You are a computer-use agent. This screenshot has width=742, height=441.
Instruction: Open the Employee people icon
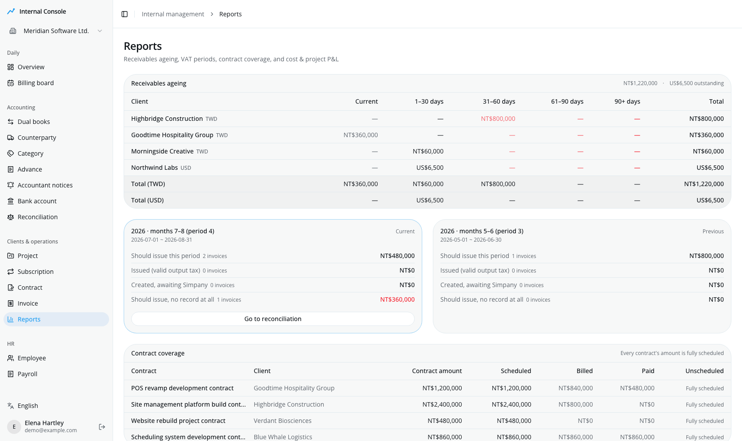11,358
